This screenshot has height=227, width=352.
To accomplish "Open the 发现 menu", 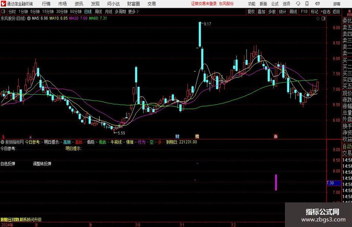I will coord(95,4).
